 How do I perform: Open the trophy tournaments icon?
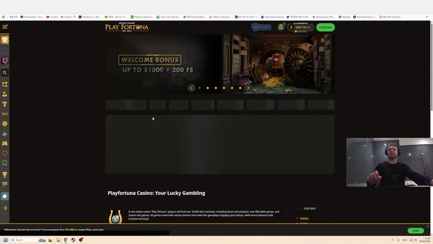click(x=5, y=175)
